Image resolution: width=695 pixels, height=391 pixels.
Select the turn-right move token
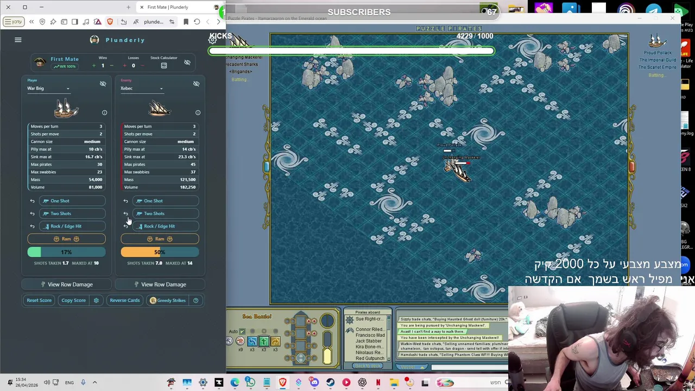point(275,341)
